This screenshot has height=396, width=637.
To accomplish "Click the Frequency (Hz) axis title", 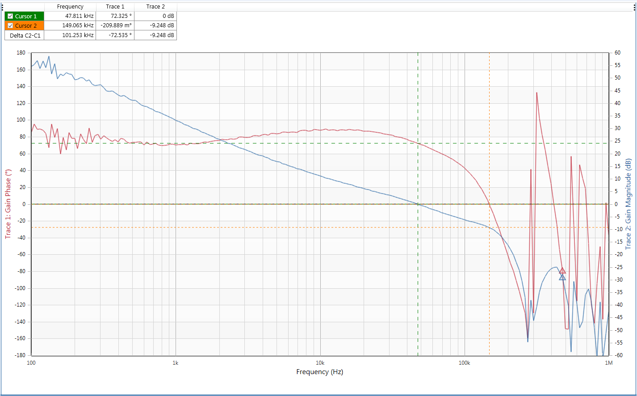I will click(x=319, y=372).
